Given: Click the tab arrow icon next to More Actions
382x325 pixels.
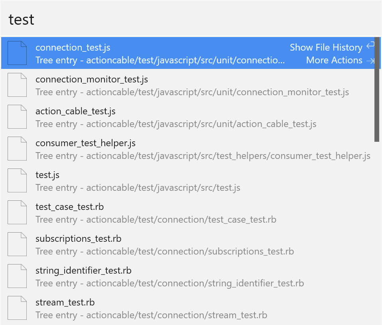Looking at the screenshot, I should point(370,61).
